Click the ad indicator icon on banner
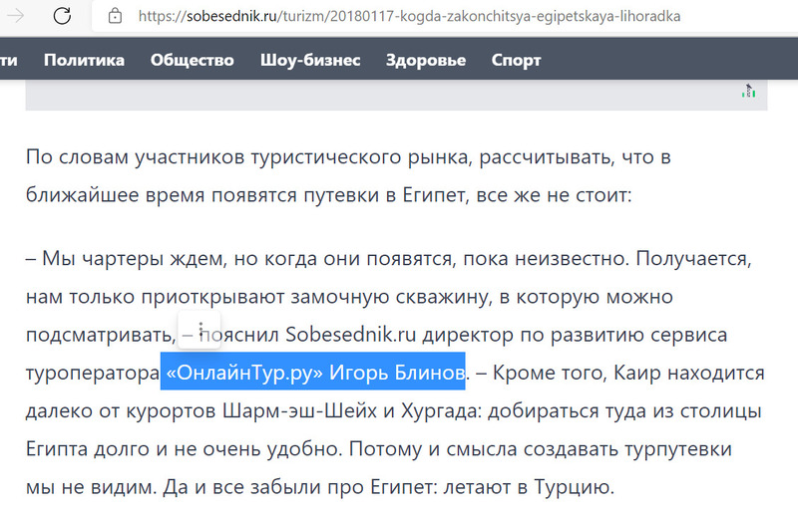Image resolution: width=798 pixels, height=517 pixels. pos(747,92)
